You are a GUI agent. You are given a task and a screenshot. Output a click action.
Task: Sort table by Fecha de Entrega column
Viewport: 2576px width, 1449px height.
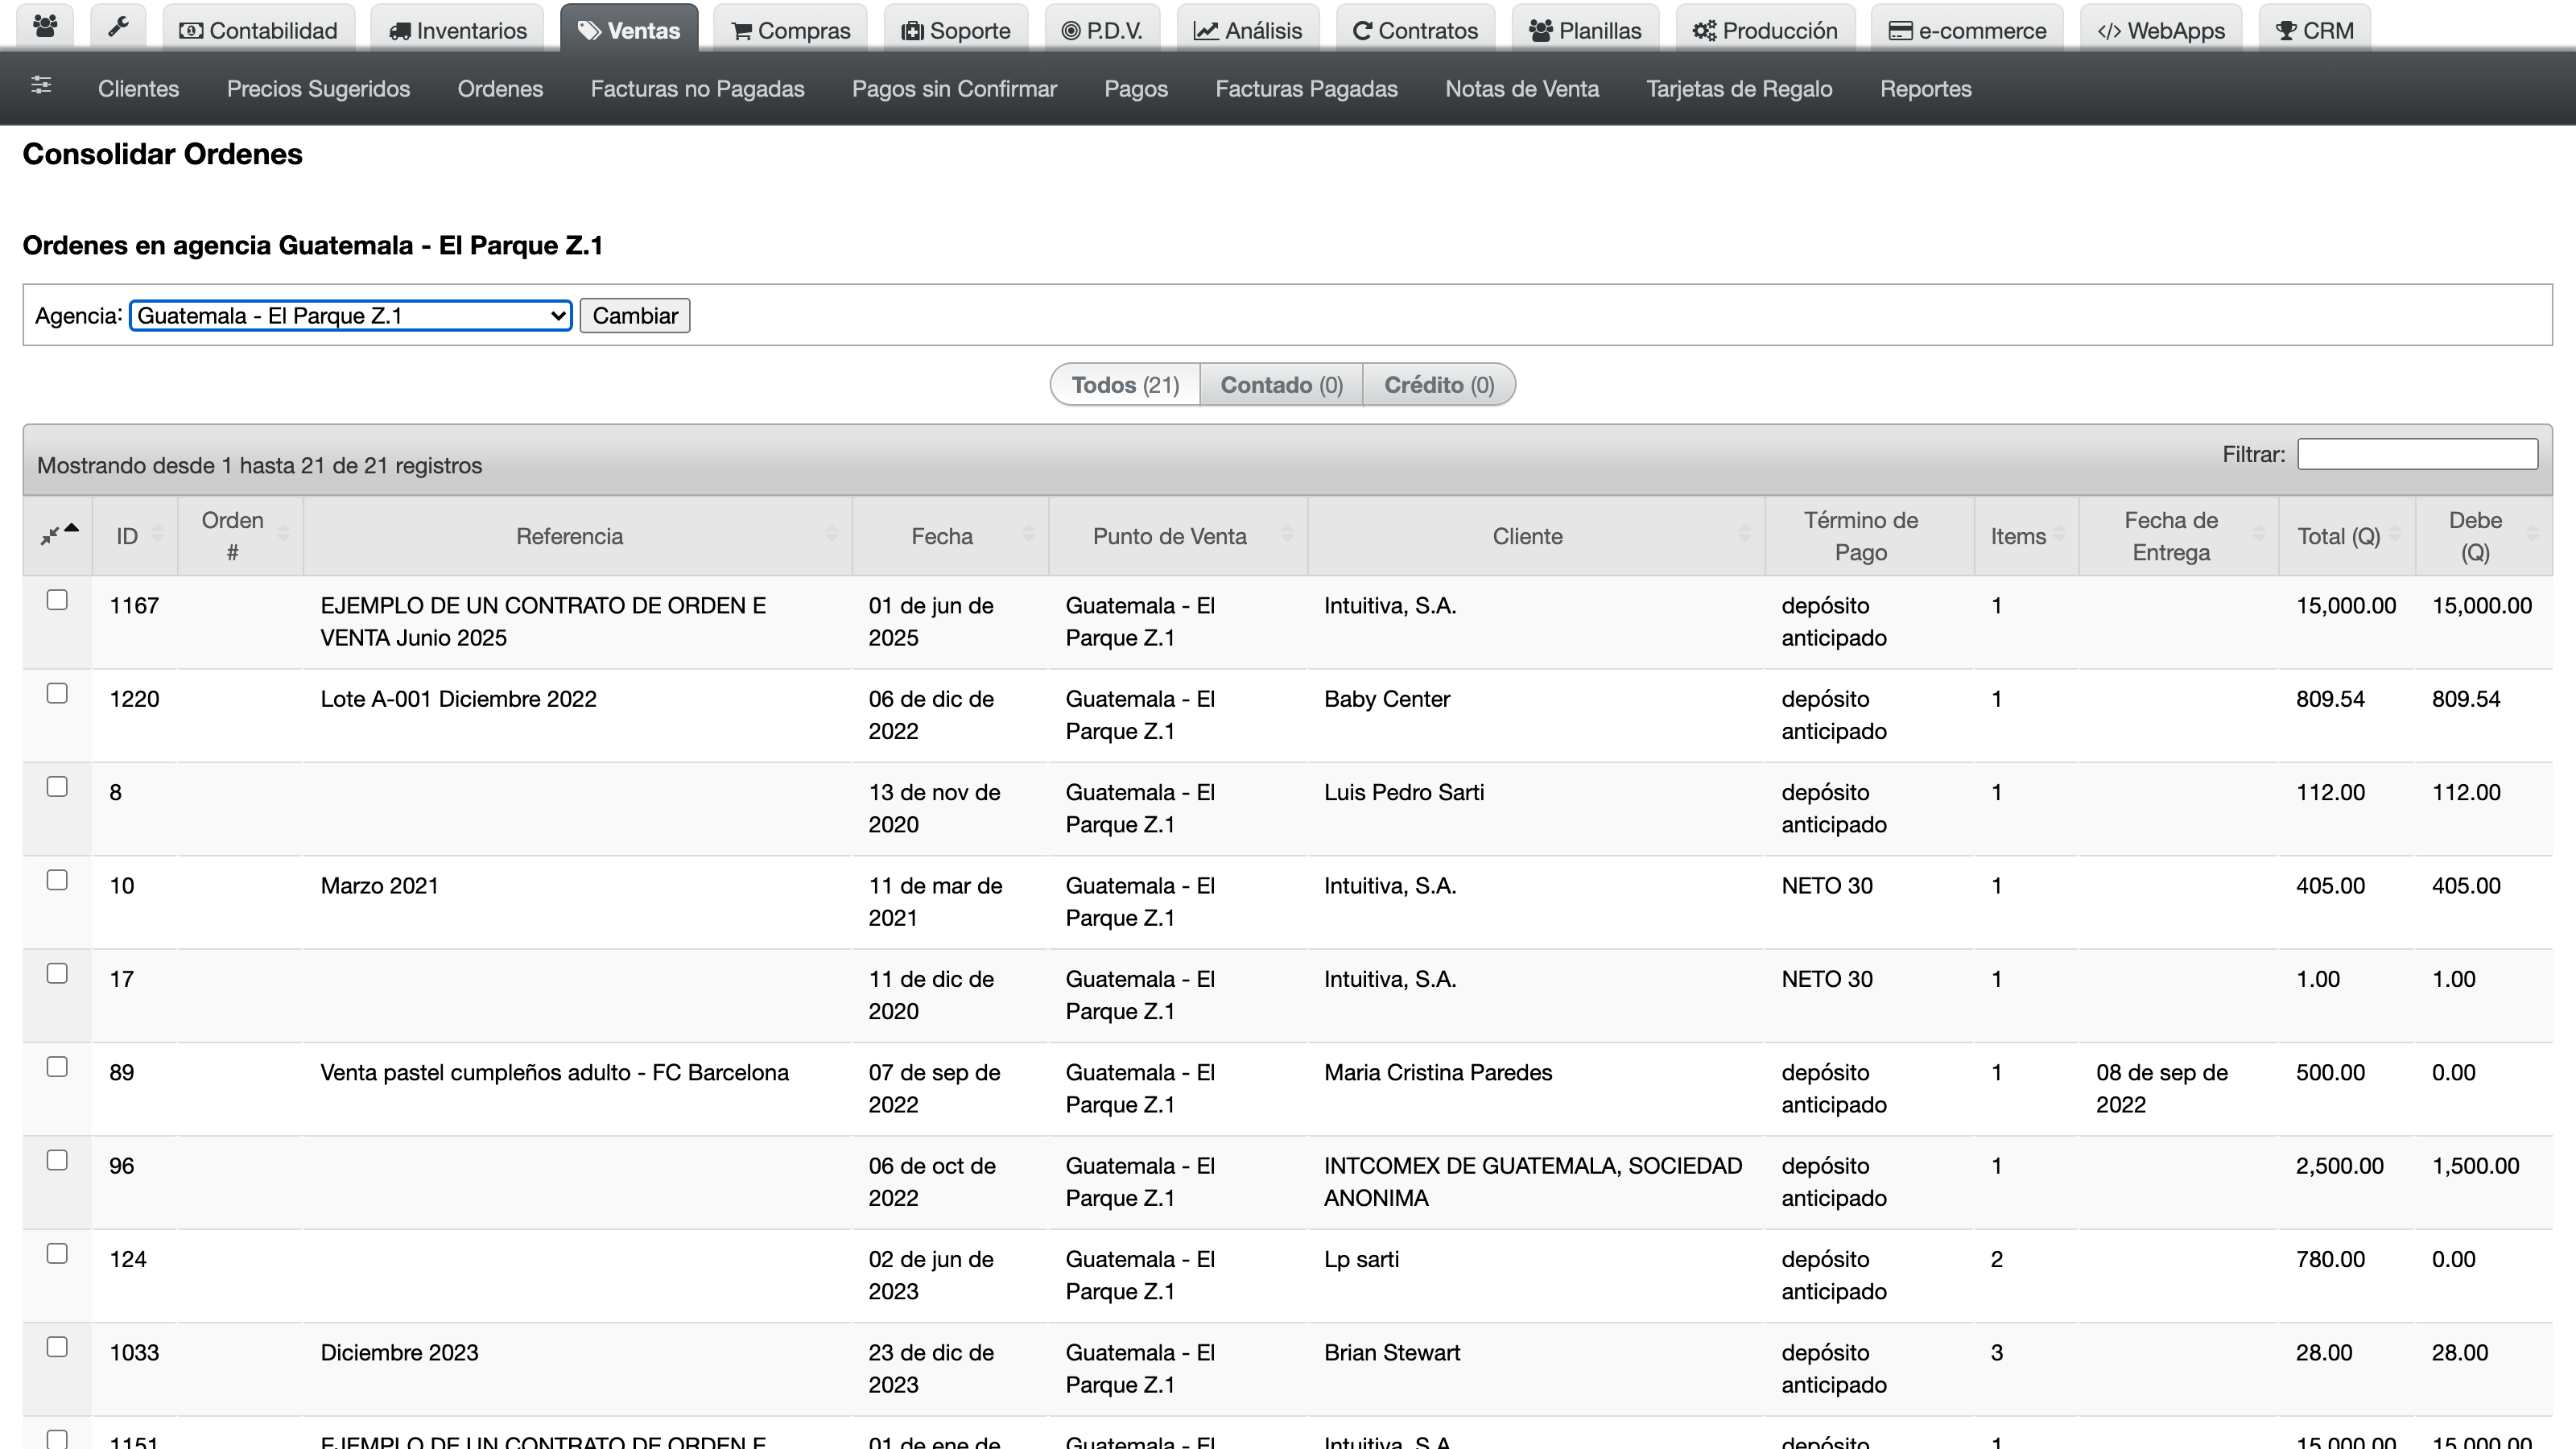[x=2178, y=535]
